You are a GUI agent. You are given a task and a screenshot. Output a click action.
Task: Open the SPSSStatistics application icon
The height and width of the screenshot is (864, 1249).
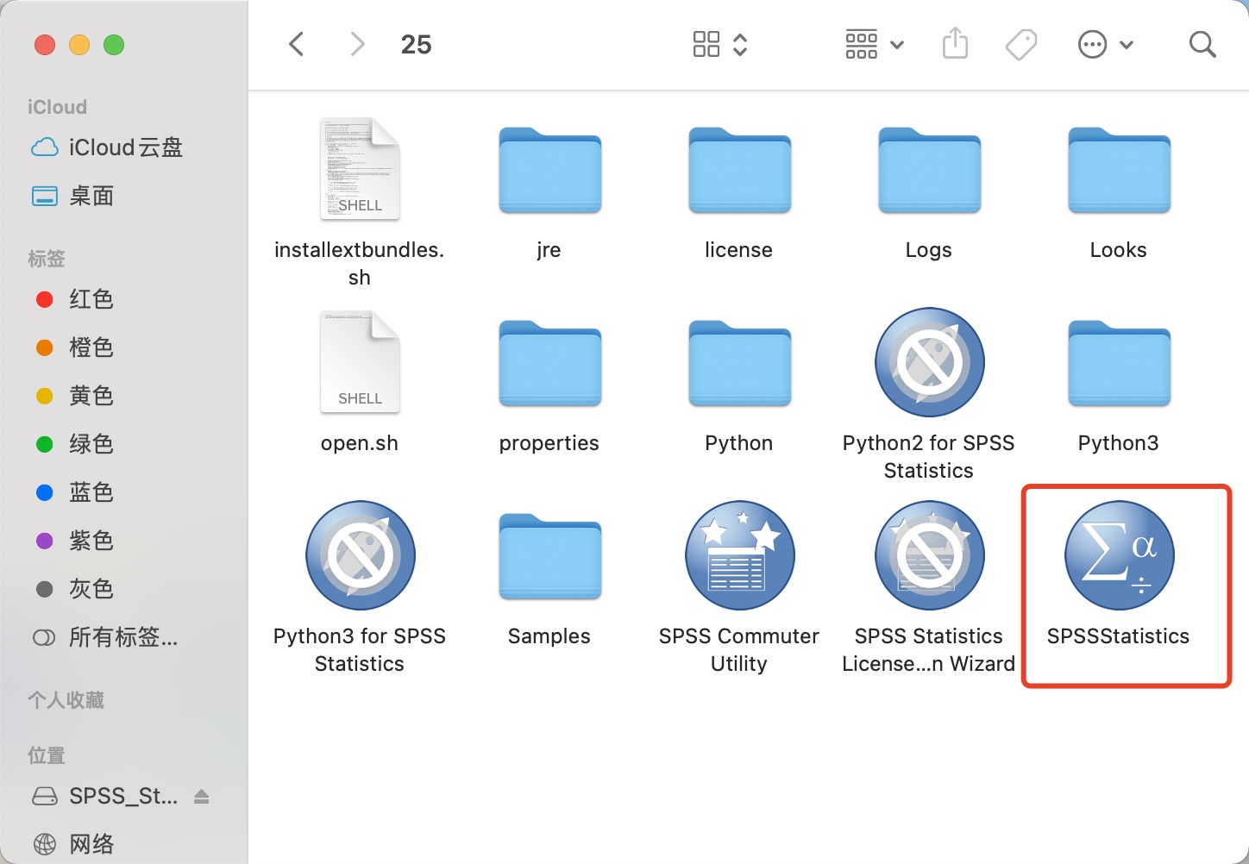(1119, 555)
